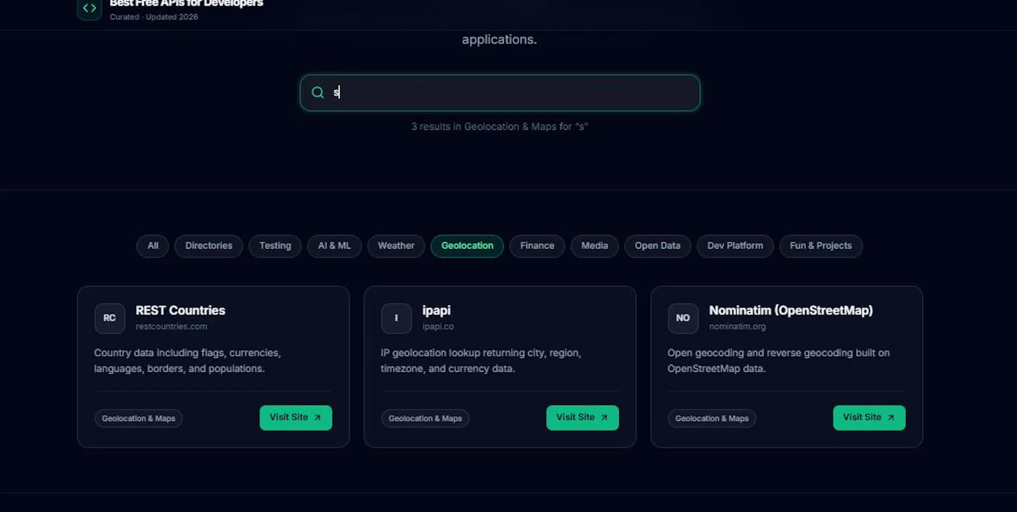Screen dimensions: 1017x512
Task: Click the REST Countries description text
Action: [x=188, y=361]
